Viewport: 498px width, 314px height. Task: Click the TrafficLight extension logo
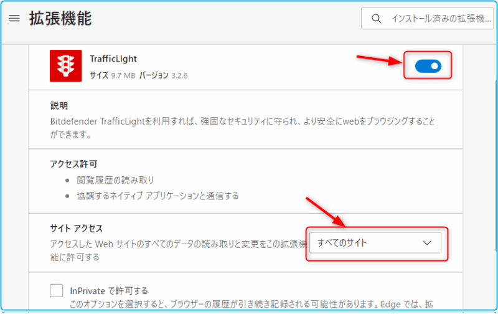(x=66, y=66)
